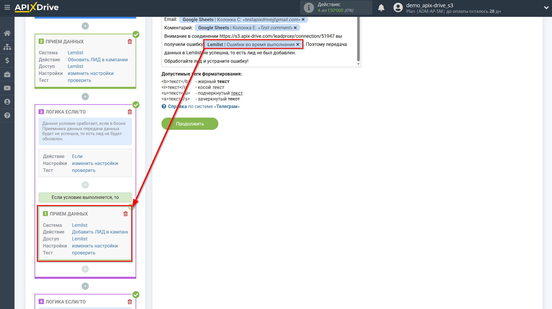Click the Google Sheets Колонка C email tag

tap(243, 19)
